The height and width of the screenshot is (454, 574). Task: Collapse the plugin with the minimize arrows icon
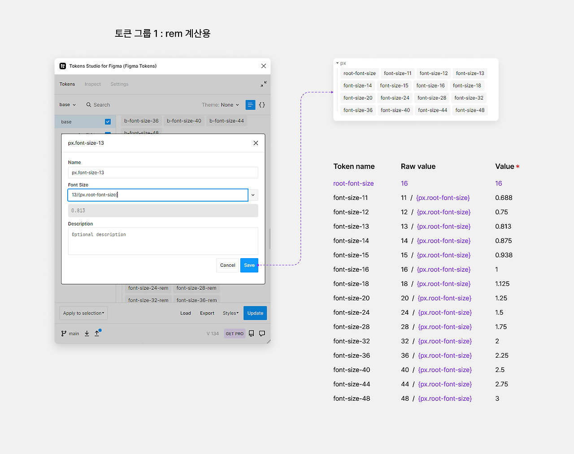pos(264,84)
